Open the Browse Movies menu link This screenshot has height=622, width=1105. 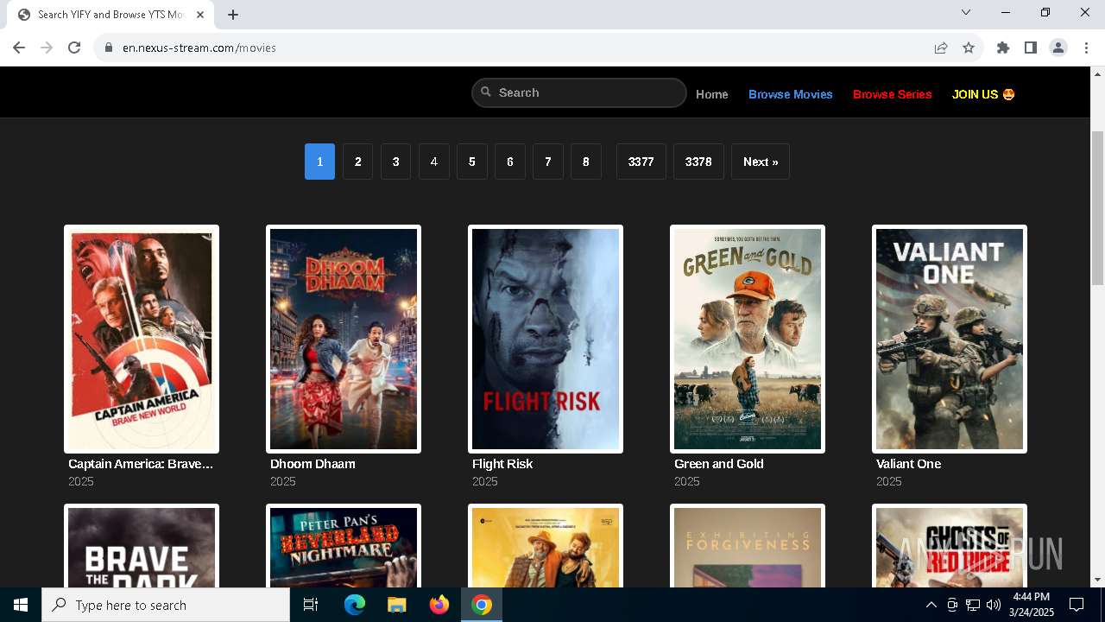click(x=791, y=94)
